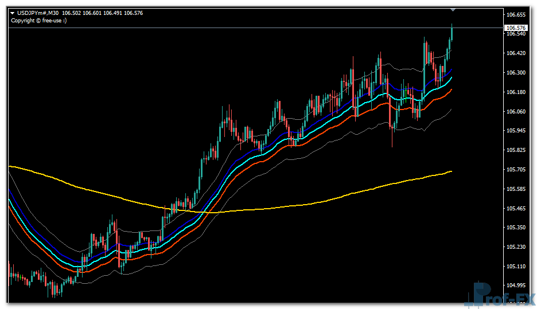
Task: Click the 106.060 price scale label
Action: click(x=516, y=111)
